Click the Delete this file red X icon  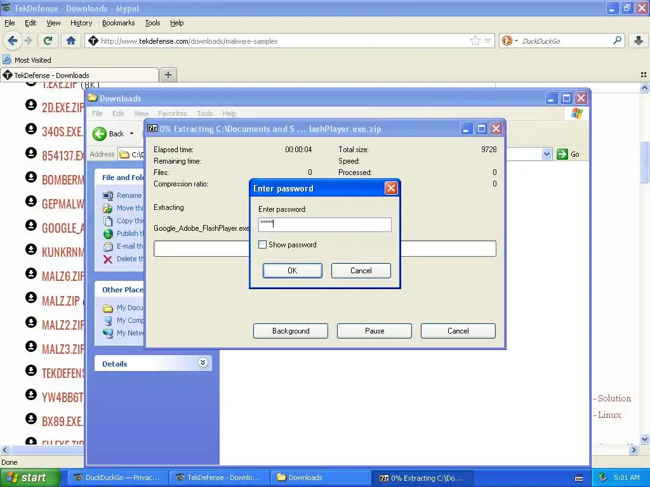pos(108,259)
